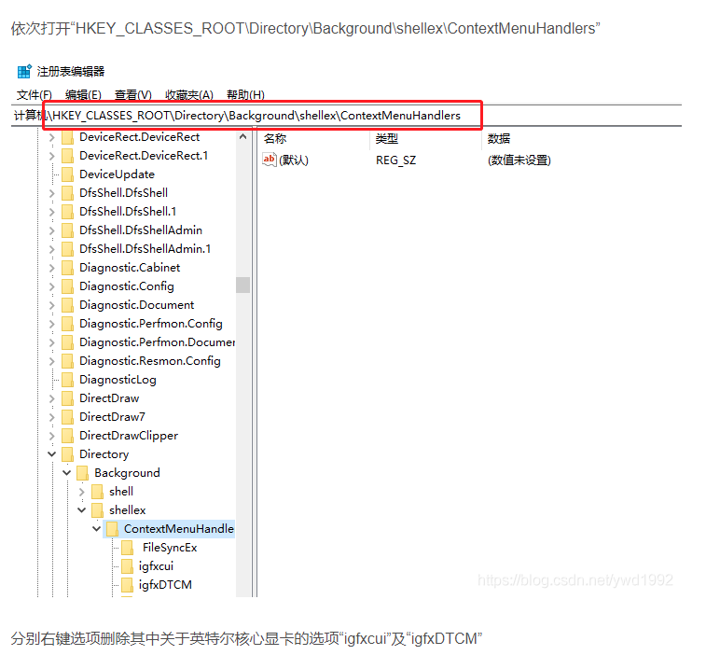Expand the shell subkey under Background
The height and width of the screenshot is (669, 706).
pyautogui.click(x=81, y=492)
